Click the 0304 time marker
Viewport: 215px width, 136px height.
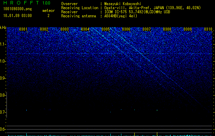[x=85, y=29]
